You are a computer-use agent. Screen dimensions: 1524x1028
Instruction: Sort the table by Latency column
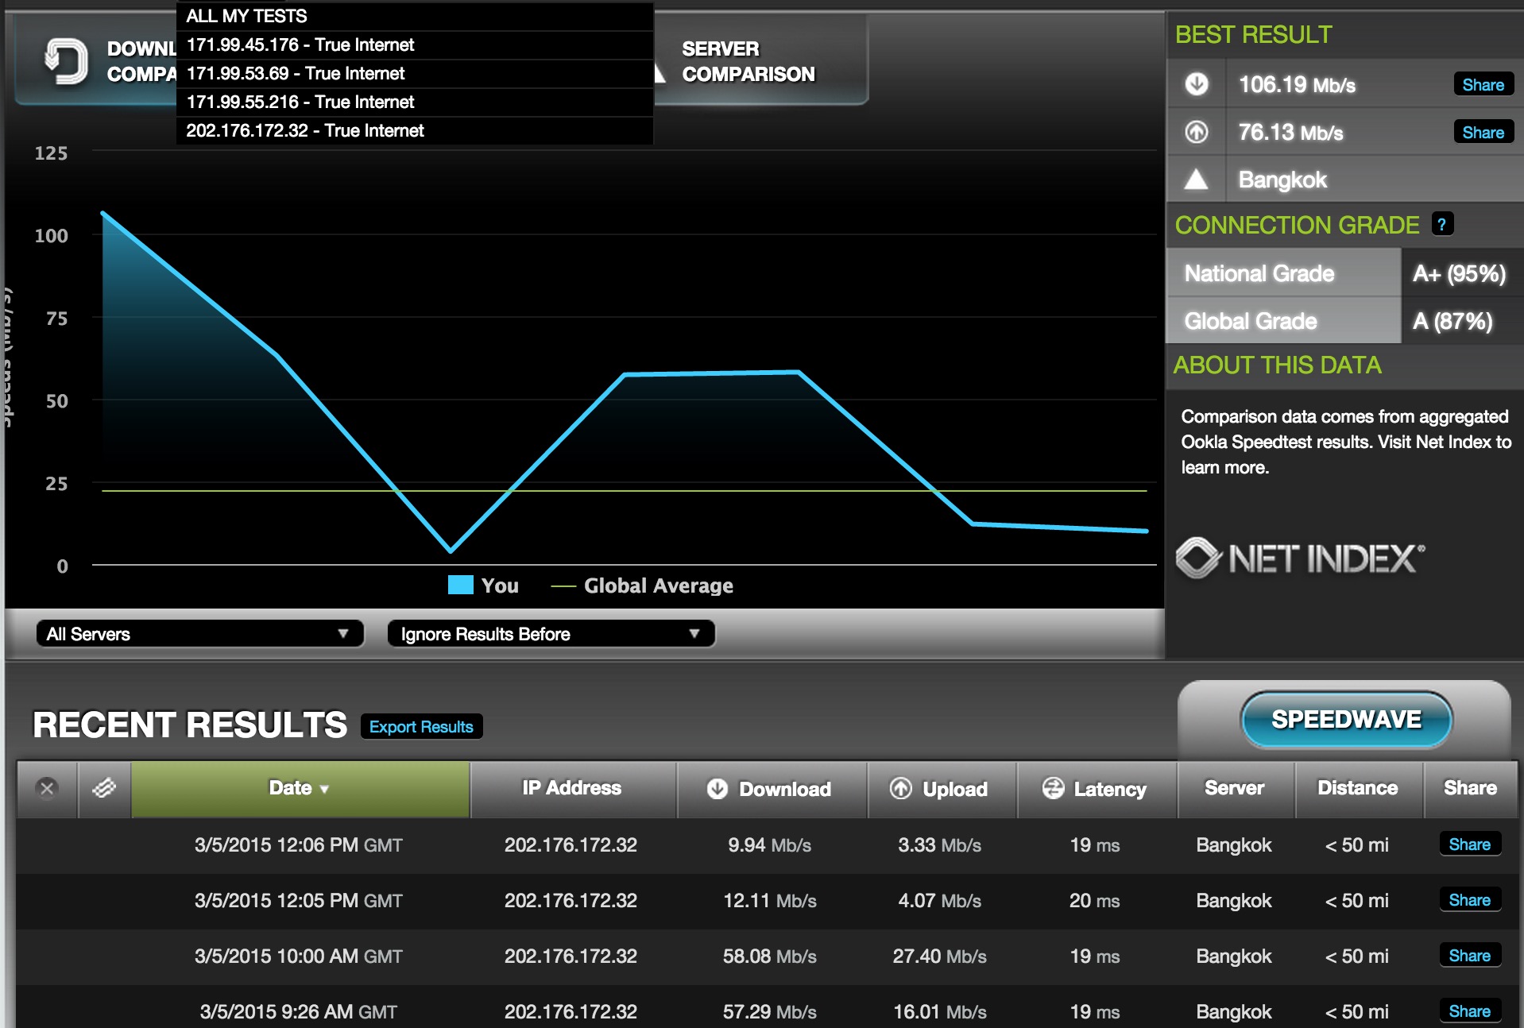1096,789
